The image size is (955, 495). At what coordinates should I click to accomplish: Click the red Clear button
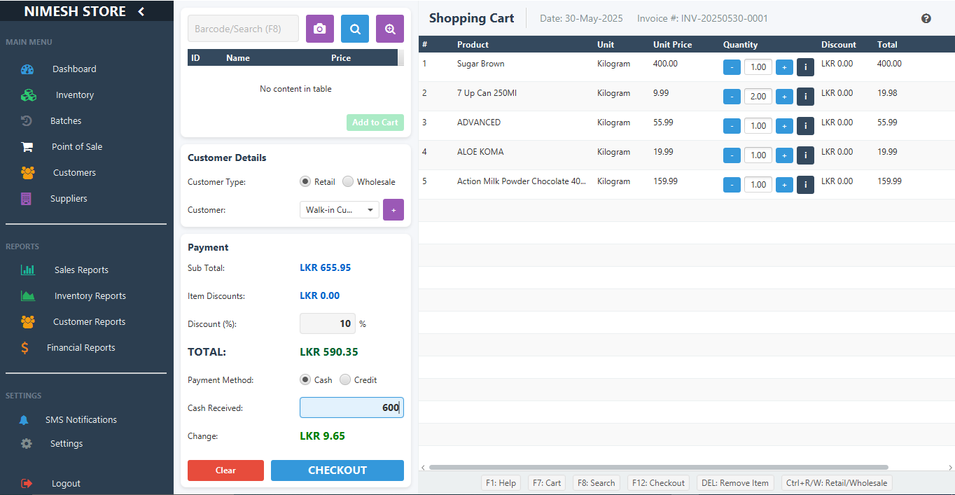[225, 470]
